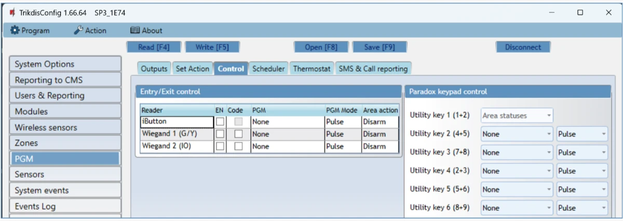Image resolution: width=623 pixels, height=221 pixels.
Task: Switch to the Thermostat tab
Action: 311,68
